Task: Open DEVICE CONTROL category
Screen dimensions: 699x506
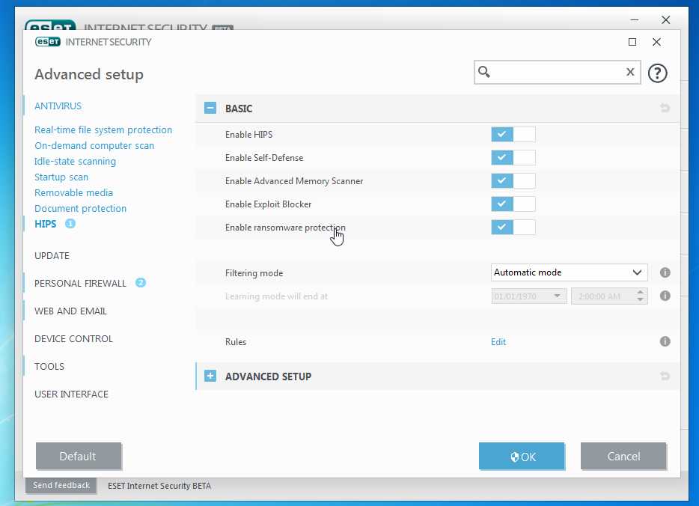Action: pyautogui.click(x=73, y=339)
